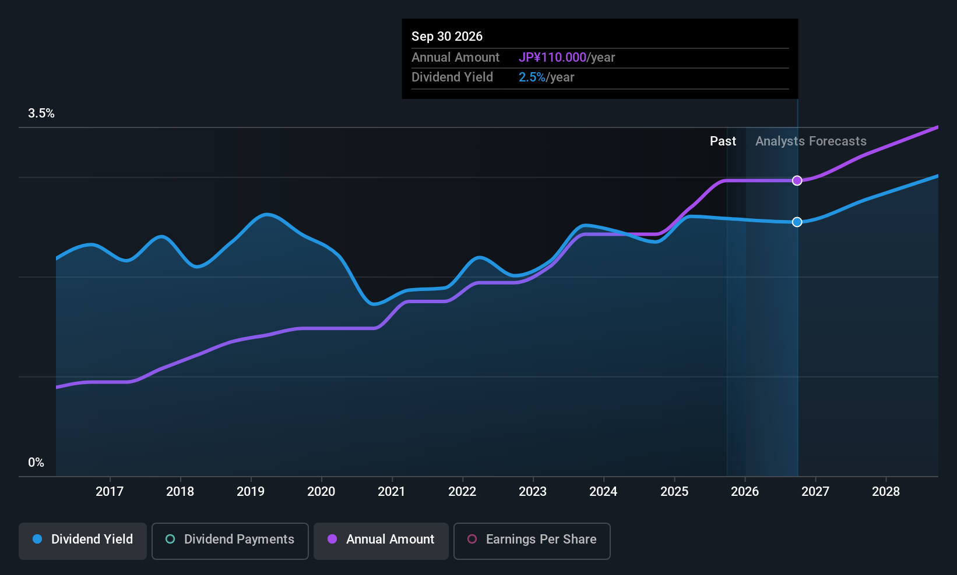Select the purple Annual Amount data point marker
The width and height of the screenshot is (957, 575).
[x=797, y=180]
